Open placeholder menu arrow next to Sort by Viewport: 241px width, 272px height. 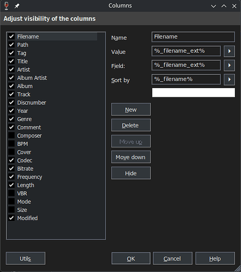229,79
